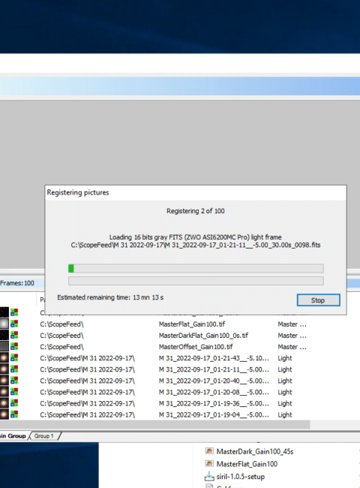Select light frame M 31_2022-09-17_01-20-08
This screenshot has height=488, width=360.
pyautogui.click(x=214, y=392)
